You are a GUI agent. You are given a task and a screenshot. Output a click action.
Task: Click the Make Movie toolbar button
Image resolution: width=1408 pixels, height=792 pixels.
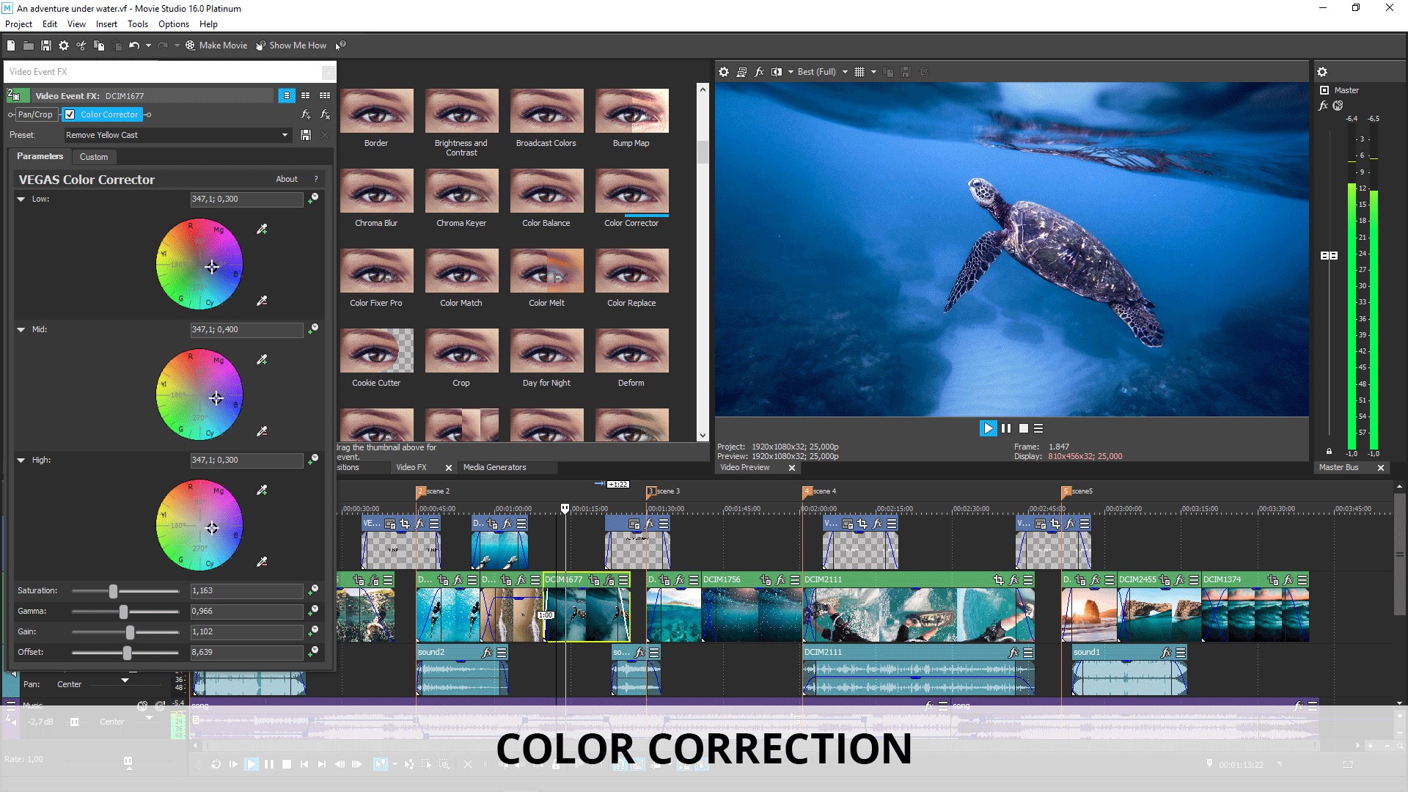tap(216, 45)
